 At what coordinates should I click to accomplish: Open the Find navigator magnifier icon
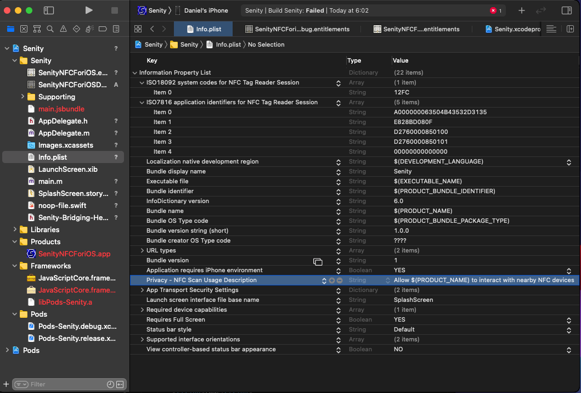point(50,29)
